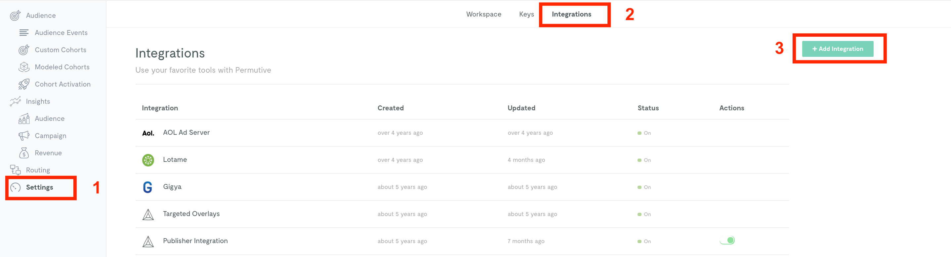The width and height of the screenshot is (951, 257).
Task: Click the Integration column header
Action: tap(160, 108)
